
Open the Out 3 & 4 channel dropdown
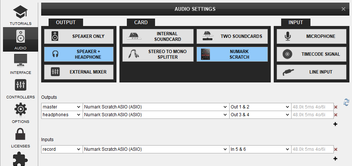point(260,115)
